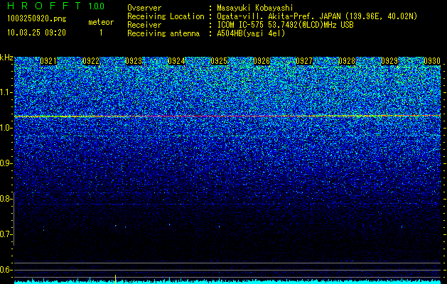Click the 0922 time marker
447x284 pixels.
click(91, 61)
